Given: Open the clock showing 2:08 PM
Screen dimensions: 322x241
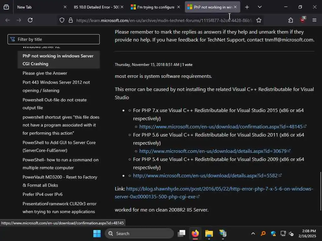Looking at the screenshot, I should pyautogui.click(x=307, y=233).
